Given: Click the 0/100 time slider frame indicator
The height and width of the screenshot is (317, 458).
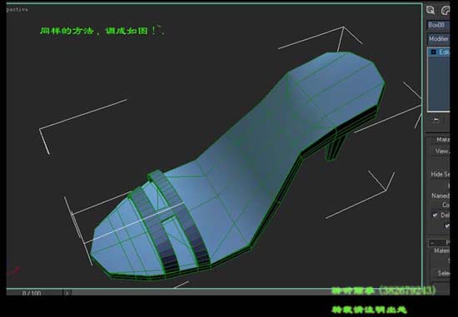Looking at the screenshot, I should [x=32, y=293].
